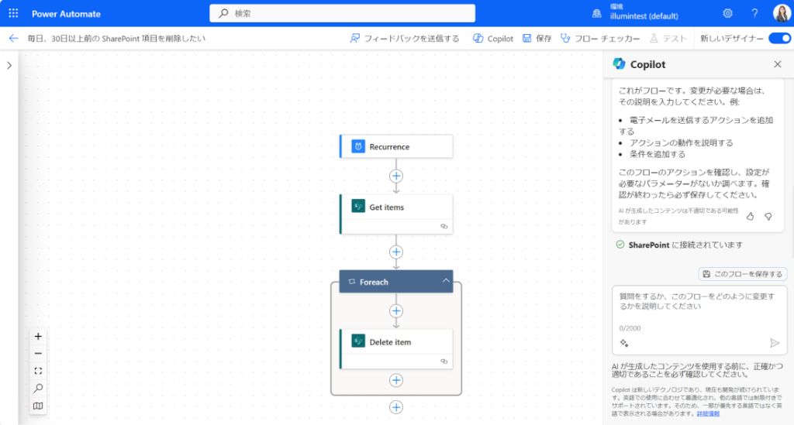Toggle the minimap icon
This screenshot has width=794, height=425.
[39, 406]
